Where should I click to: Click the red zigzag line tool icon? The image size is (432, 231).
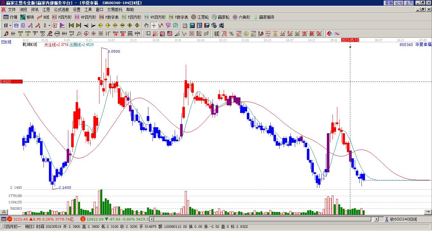[x=161, y=25]
